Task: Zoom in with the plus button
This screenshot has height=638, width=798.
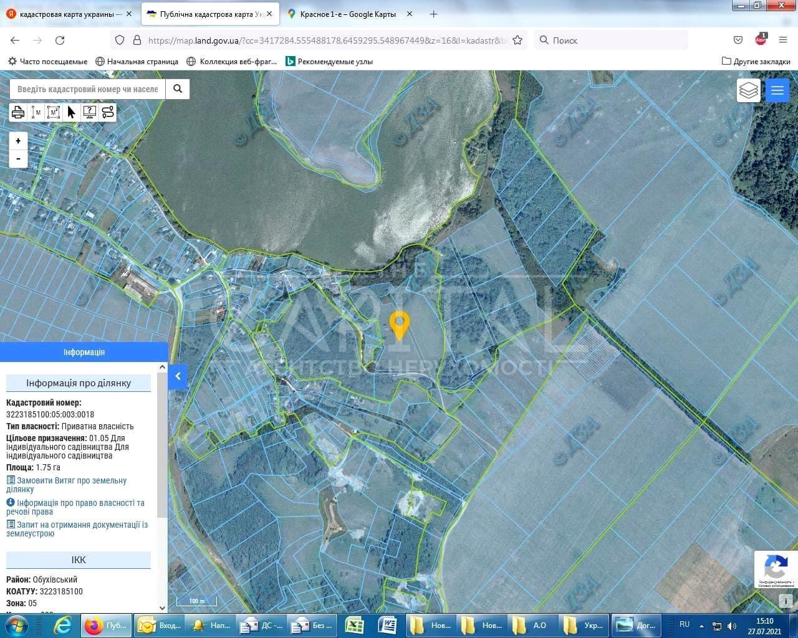Action: pyautogui.click(x=18, y=141)
